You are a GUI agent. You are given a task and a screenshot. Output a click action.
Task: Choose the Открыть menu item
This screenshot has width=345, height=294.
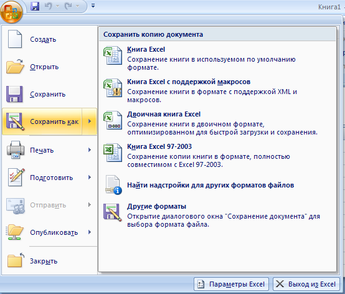(50, 67)
